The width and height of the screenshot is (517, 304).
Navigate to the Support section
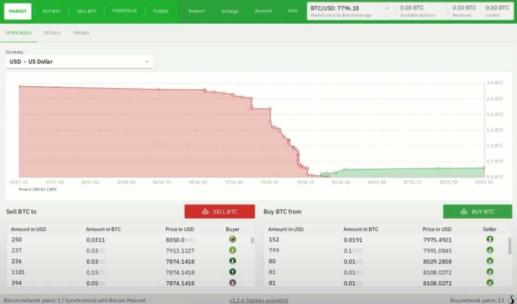pyautogui.click(x=196, y=11)
